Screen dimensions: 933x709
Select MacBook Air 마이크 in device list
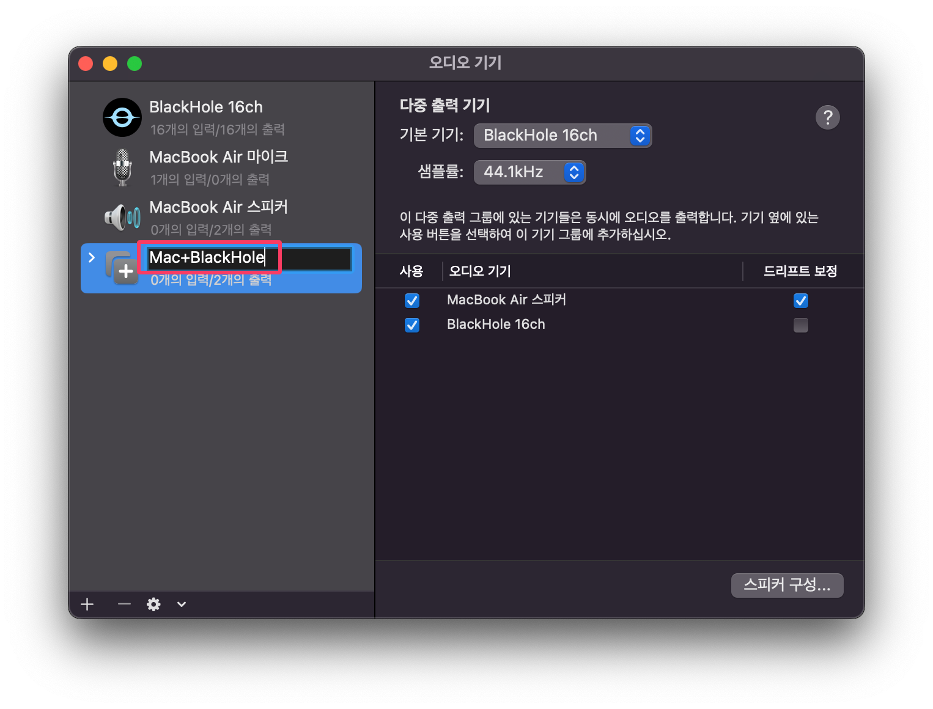coord(221,167)
